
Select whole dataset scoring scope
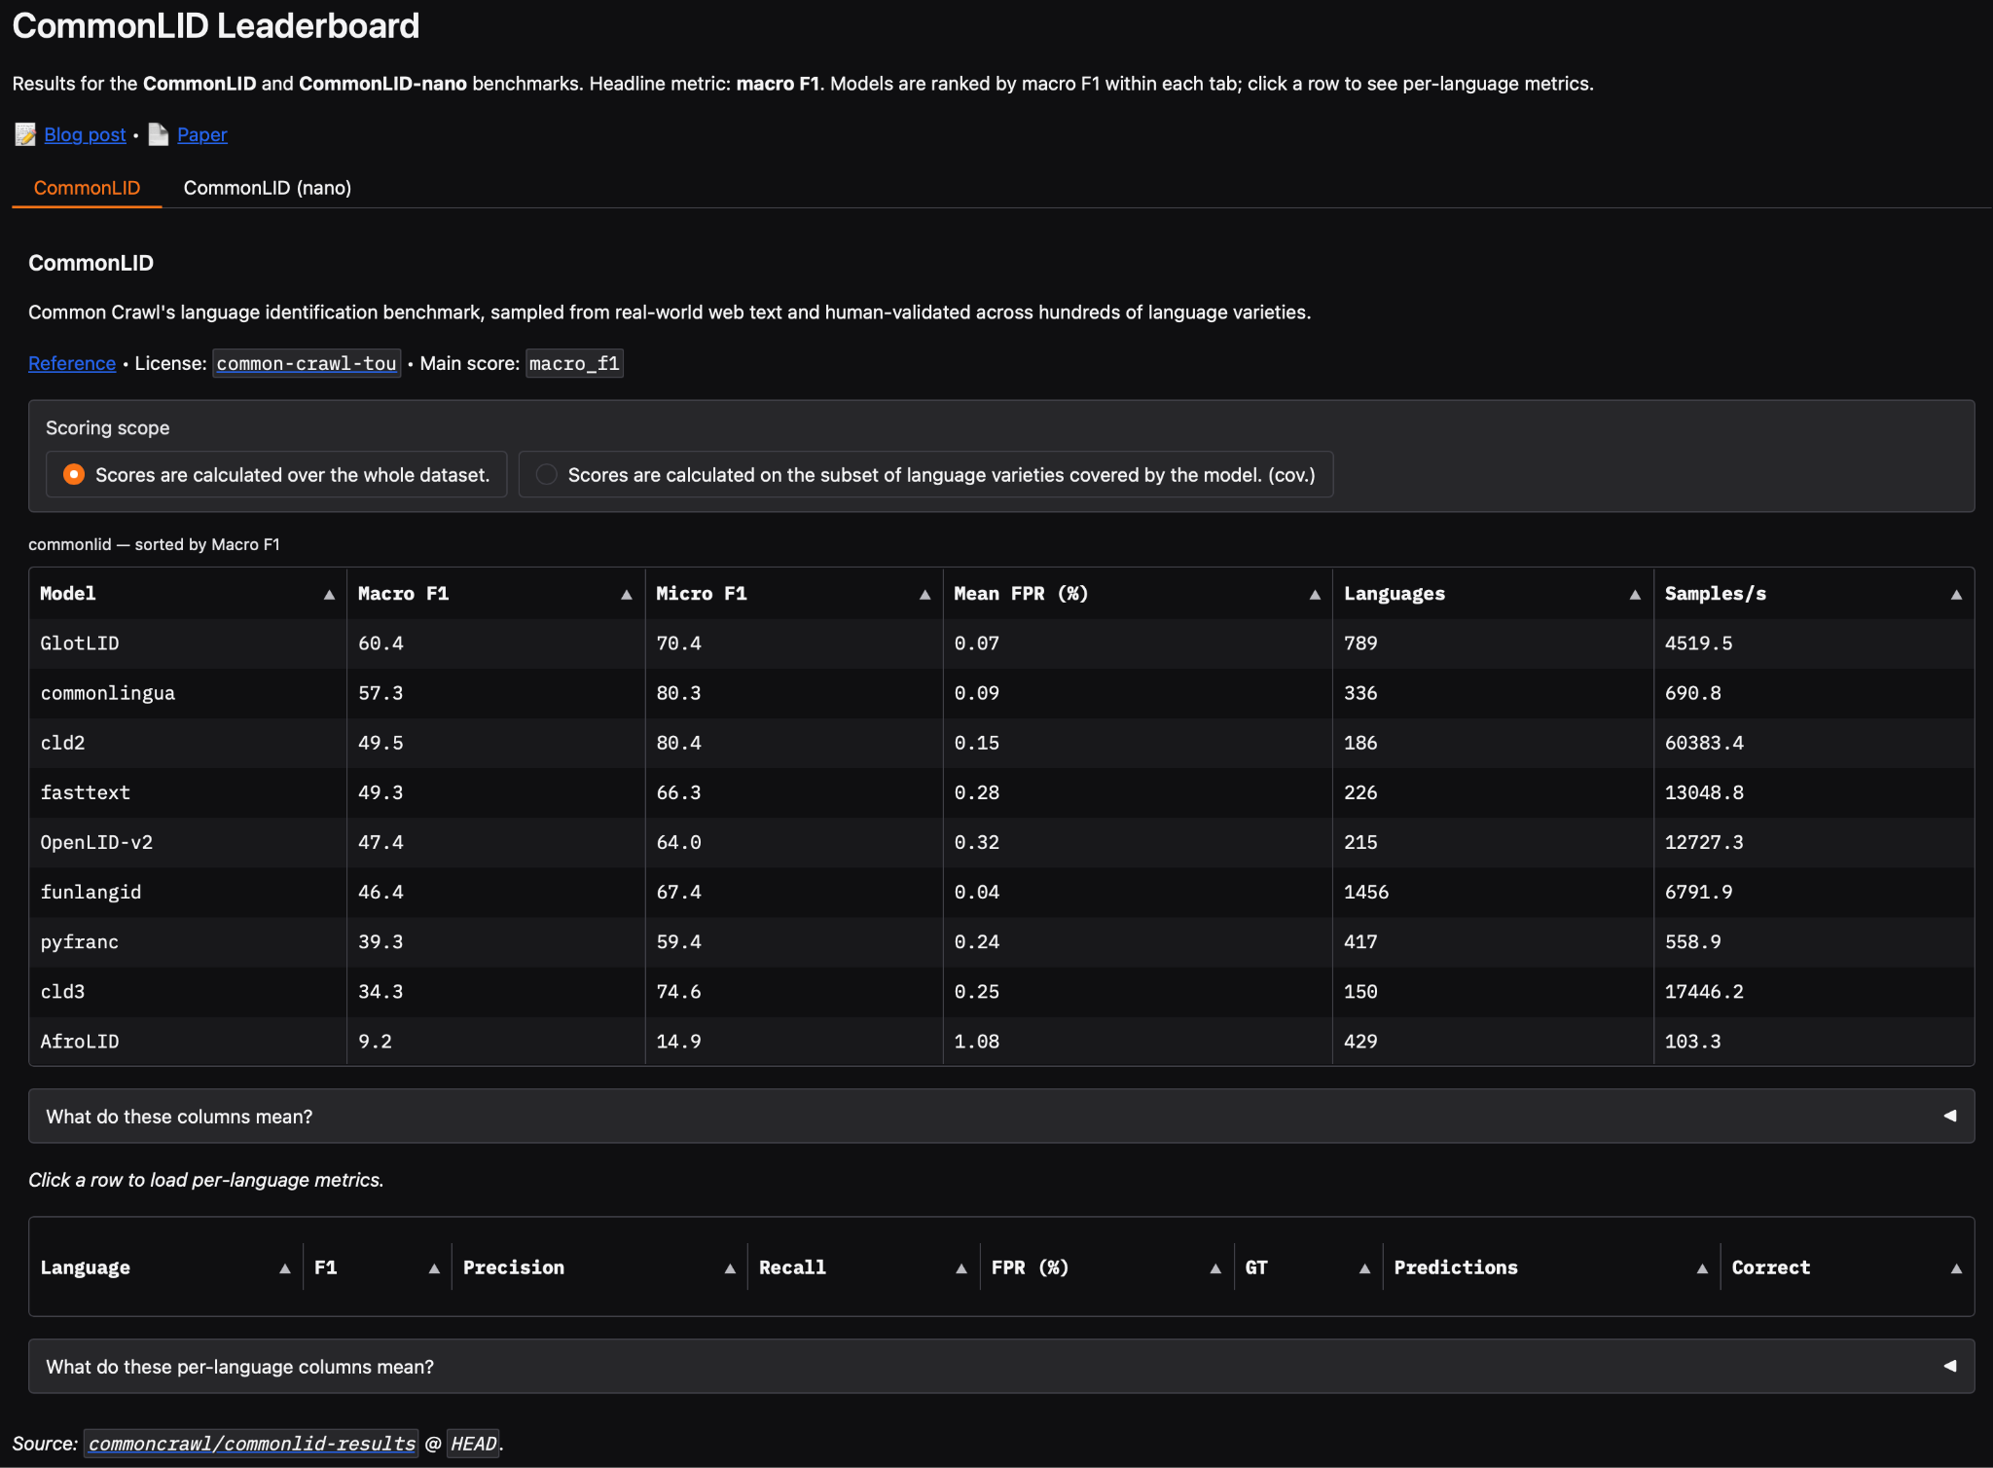tap(276, 474)
